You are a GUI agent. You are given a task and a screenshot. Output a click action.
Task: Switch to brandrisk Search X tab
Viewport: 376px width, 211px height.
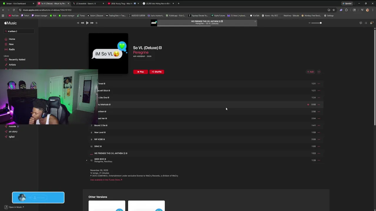pyautogui.click(x=88, y=4)
